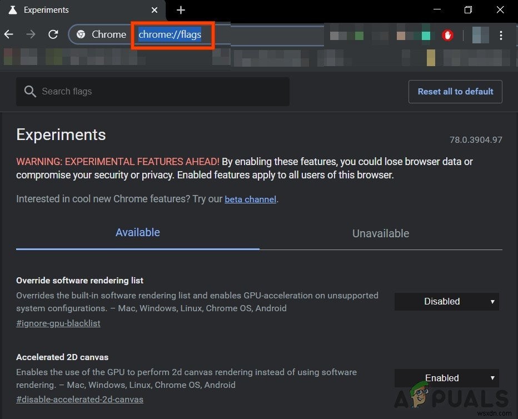This screenshot has width=518, height=419.
Task: Select the Available flags tab
Action: (137, 232)
